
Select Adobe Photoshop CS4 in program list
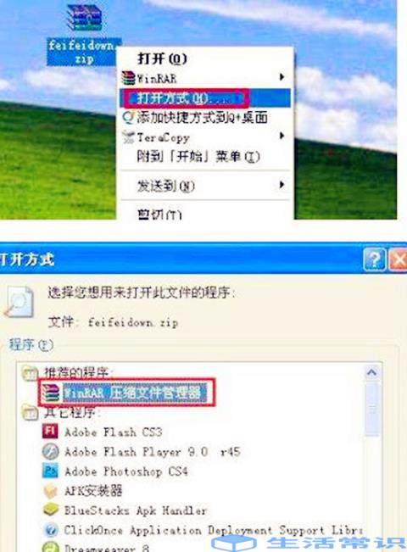tap(126, 471)
